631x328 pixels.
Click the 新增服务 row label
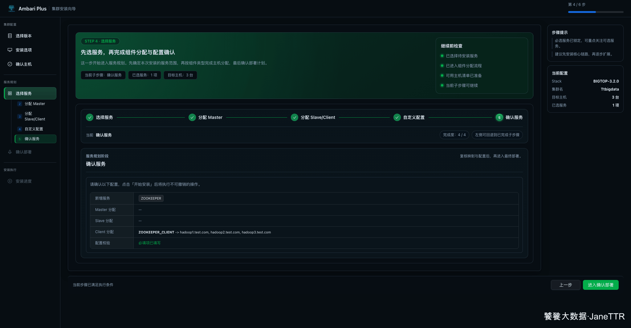tap(103, 198)
